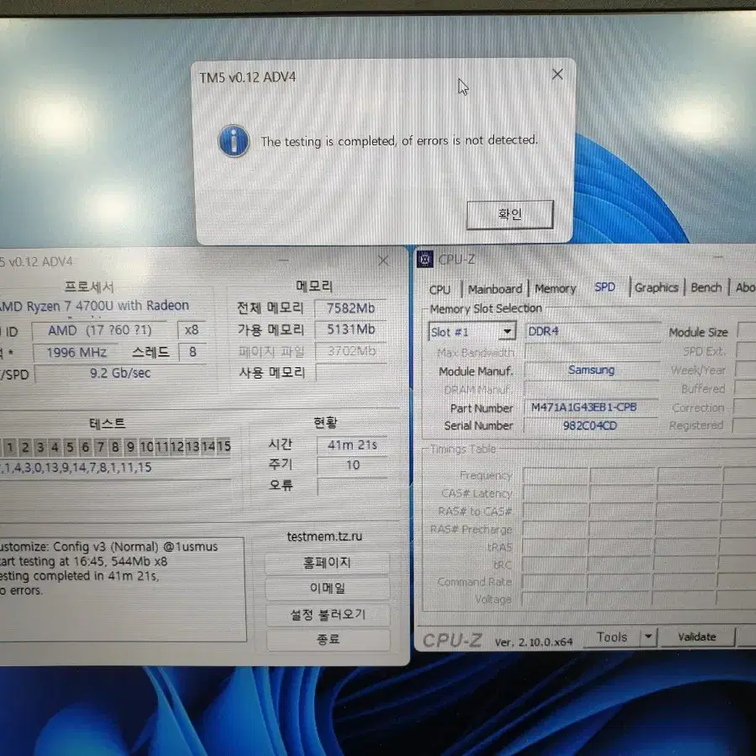
Task: Click test block number 9 in TM5
Action: (131, 447)
